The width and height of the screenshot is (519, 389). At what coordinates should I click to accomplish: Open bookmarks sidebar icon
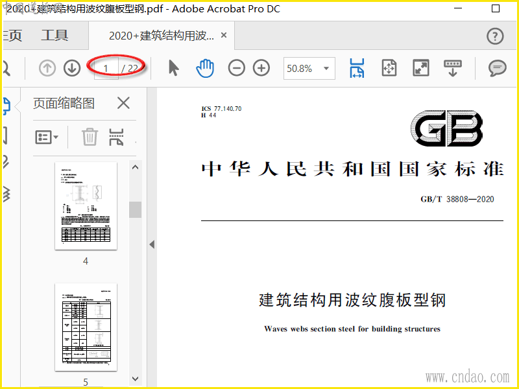pyautogui.click(x=5, y=136)
